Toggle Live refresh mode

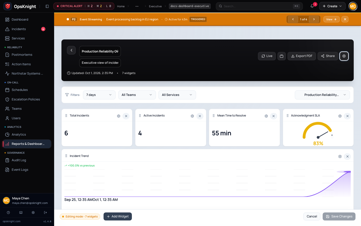pos(267,56)
